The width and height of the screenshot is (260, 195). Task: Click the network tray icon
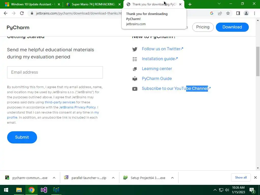[x=221, y=190]
